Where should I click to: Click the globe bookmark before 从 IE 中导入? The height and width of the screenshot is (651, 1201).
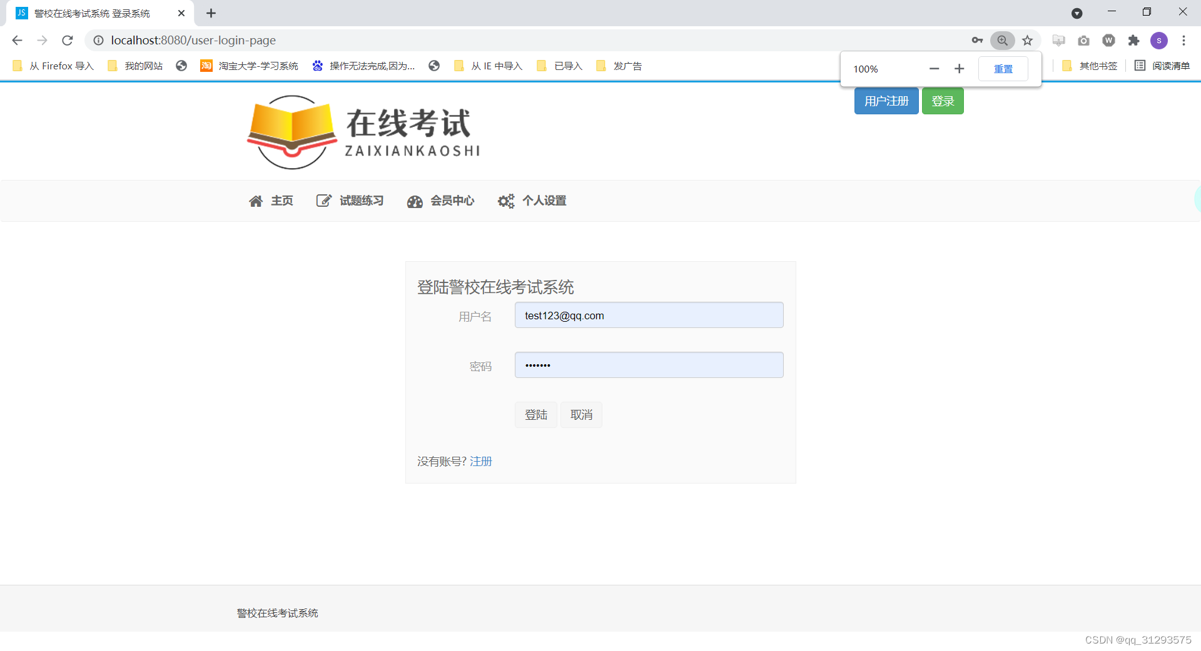coord(434,66)
